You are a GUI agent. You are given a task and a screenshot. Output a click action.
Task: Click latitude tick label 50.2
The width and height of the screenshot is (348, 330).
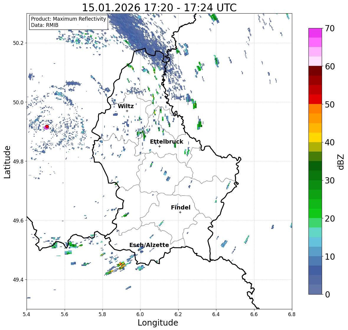tap(18, 43)
